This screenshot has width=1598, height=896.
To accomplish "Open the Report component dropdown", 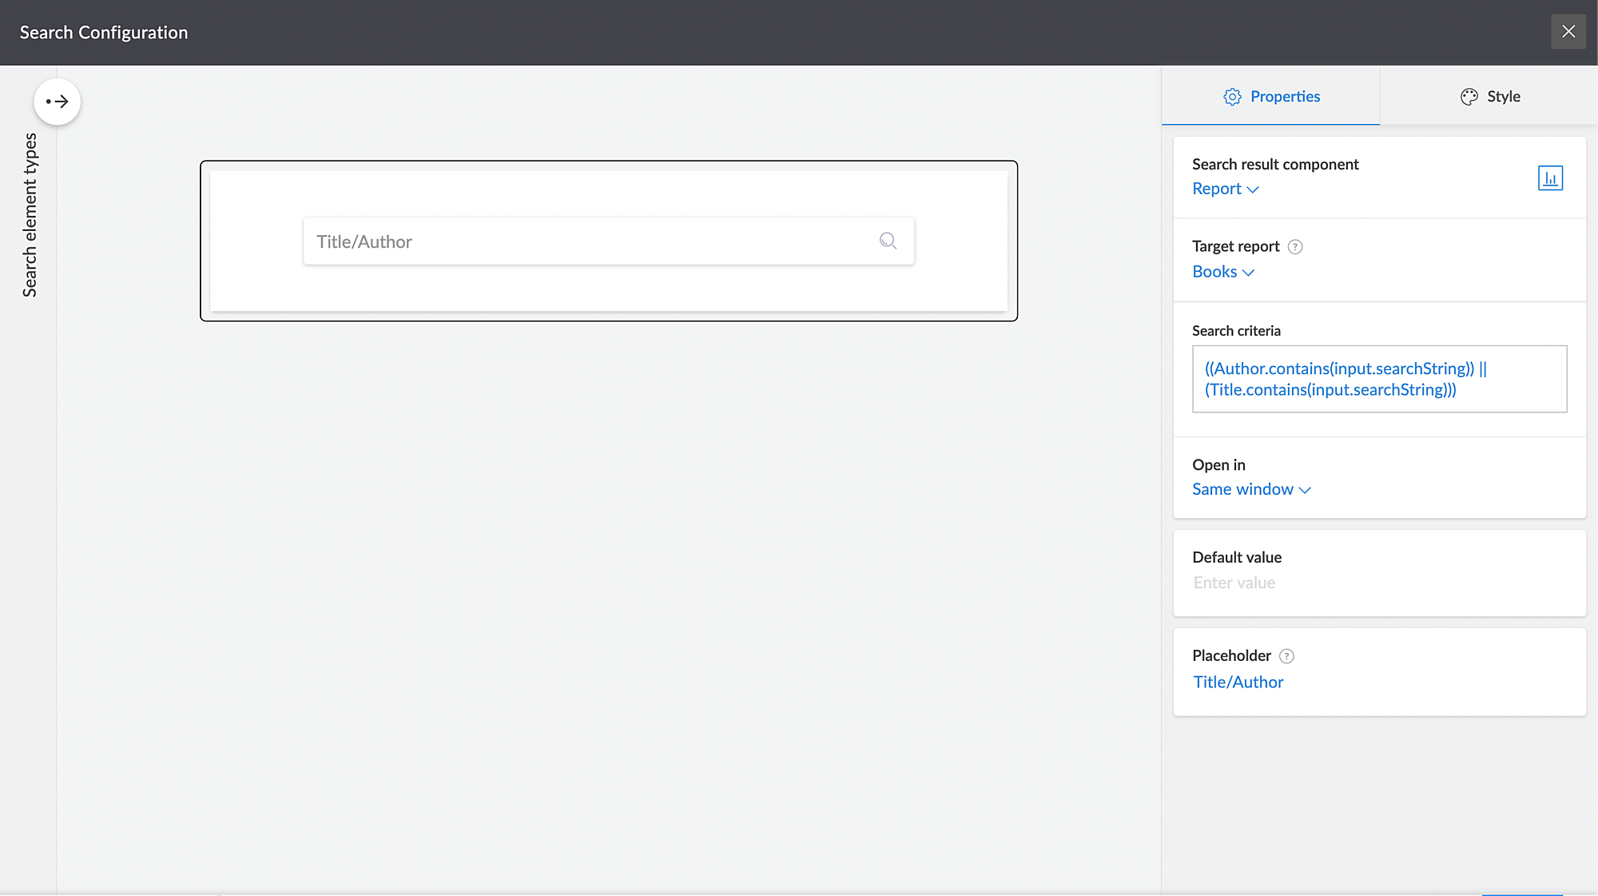I will [x=1225, y=189].
